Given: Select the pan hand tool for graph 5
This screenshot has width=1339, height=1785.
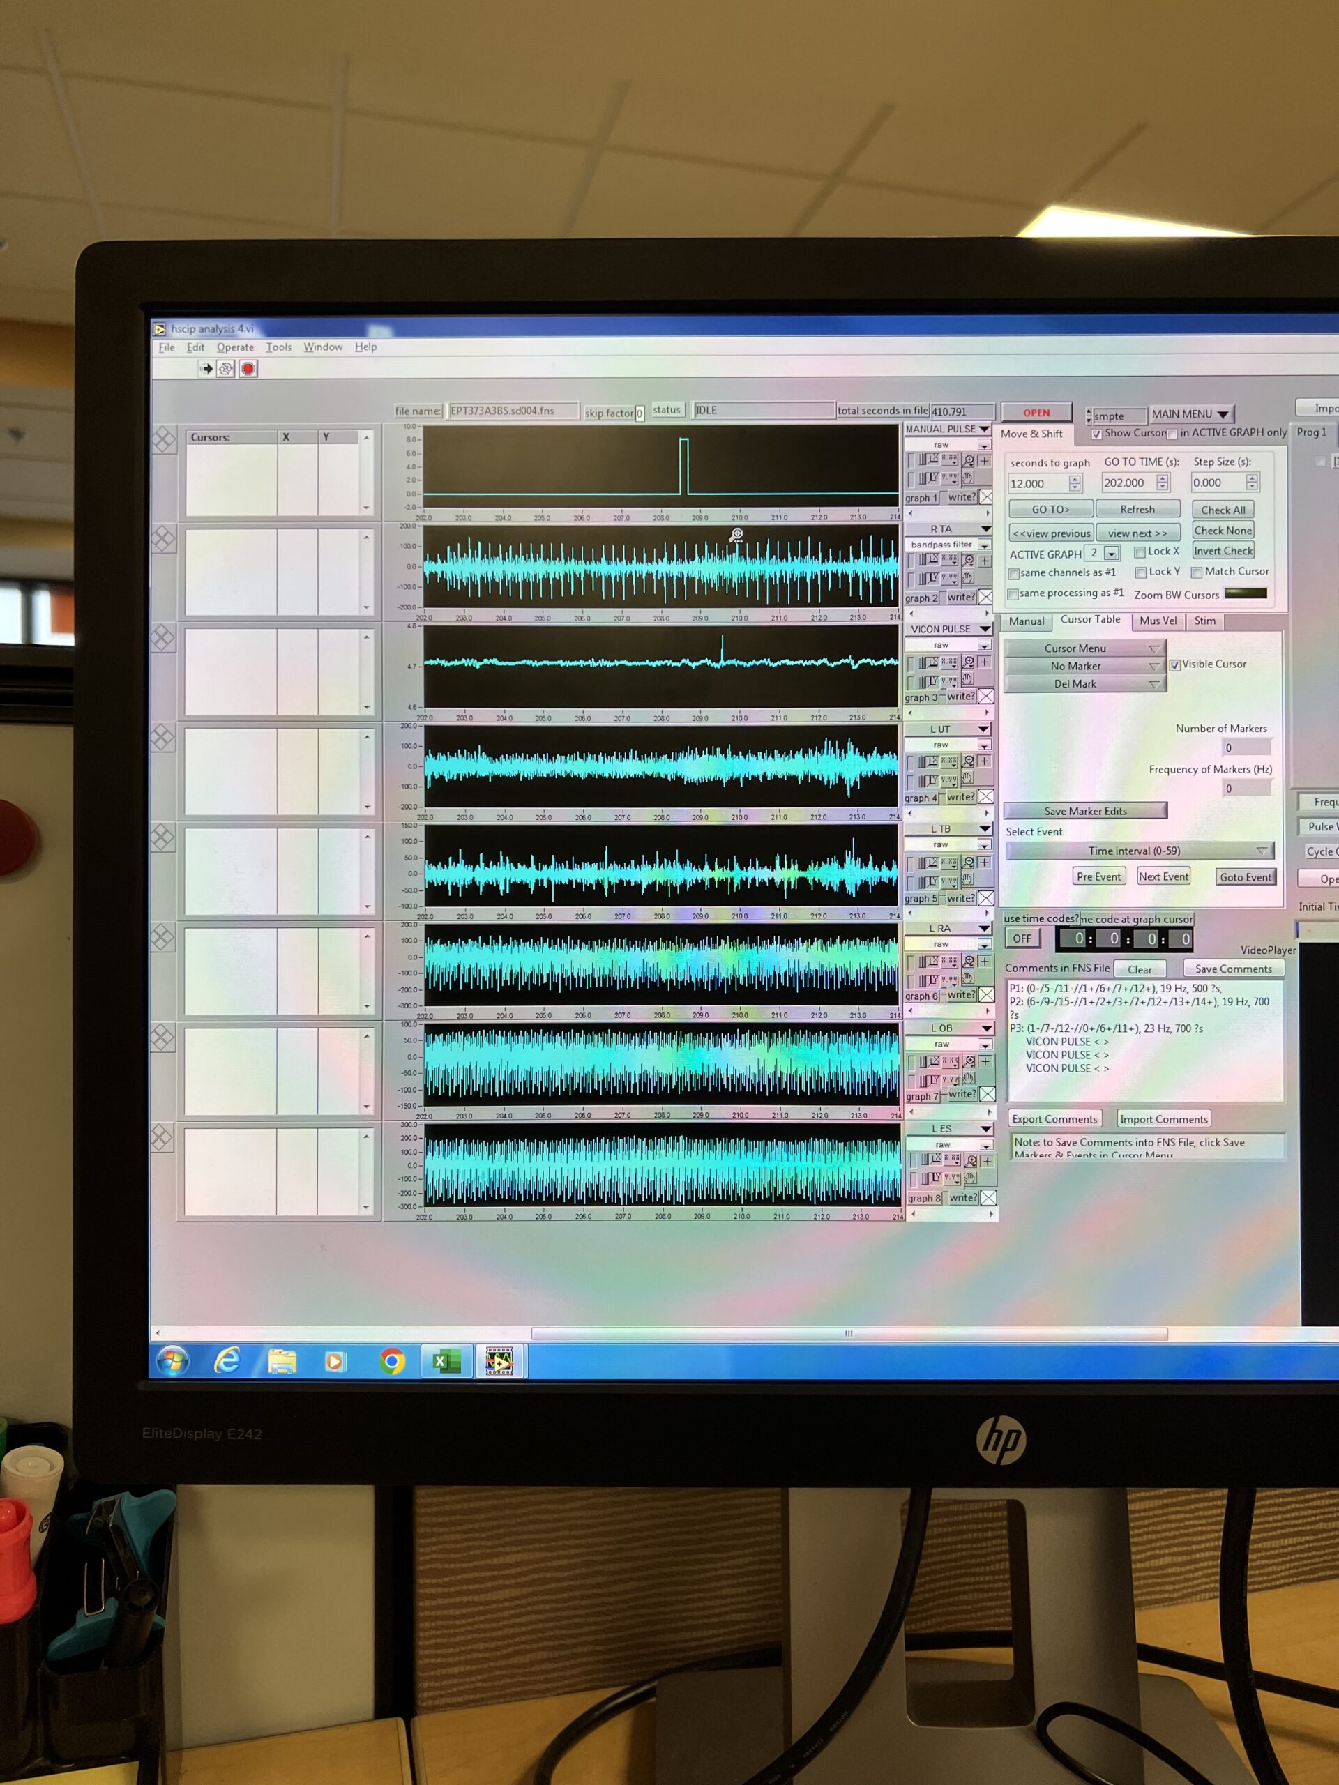Looking at the screenshot, I should tap(968, 881).
